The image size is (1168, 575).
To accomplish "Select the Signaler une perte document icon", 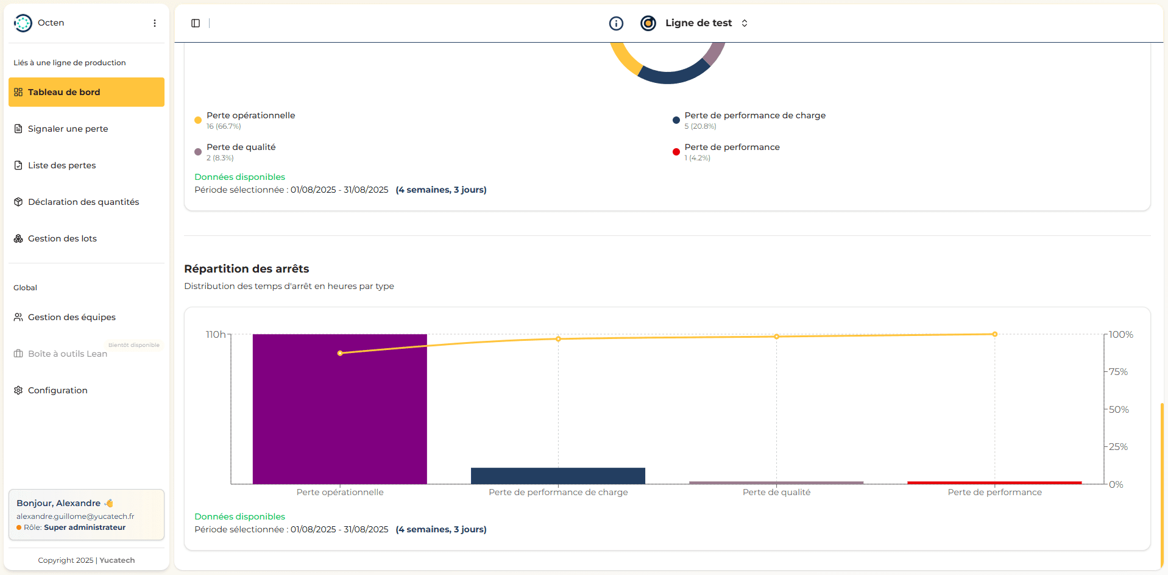I will coord(18,129).
